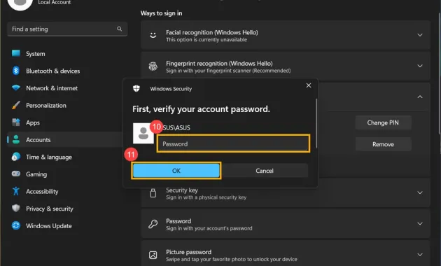Viewport: 441px width, 266px height.
Task: Click the Settings page vertical scrollbar
Action: pyautogui.click(x=440, y=73)
